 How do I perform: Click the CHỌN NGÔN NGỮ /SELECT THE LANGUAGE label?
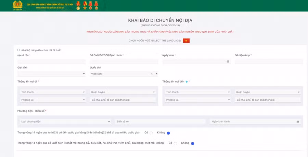pyautogui.click(x=155, y=41)
